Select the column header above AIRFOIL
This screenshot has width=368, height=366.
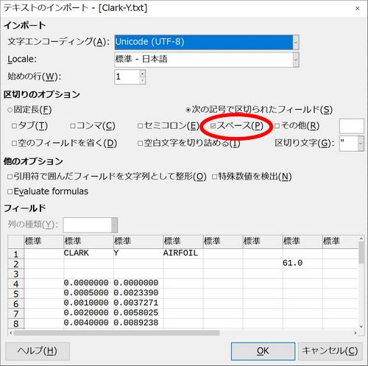point(183,242)
